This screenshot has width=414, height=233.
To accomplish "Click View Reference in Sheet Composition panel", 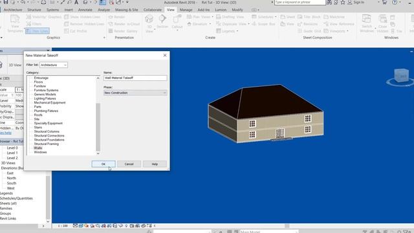I will [339, 24].
